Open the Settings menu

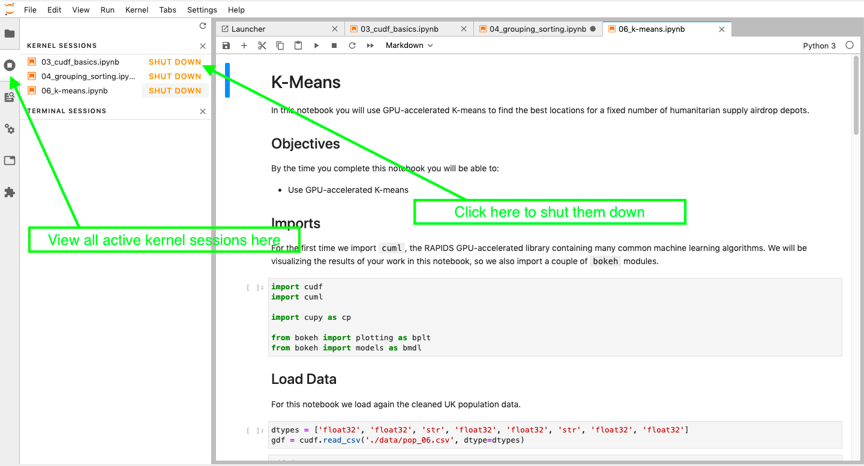point(202,10)
